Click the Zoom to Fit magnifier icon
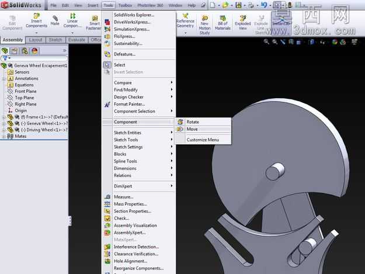365x274 pixels. click(266, 42)
